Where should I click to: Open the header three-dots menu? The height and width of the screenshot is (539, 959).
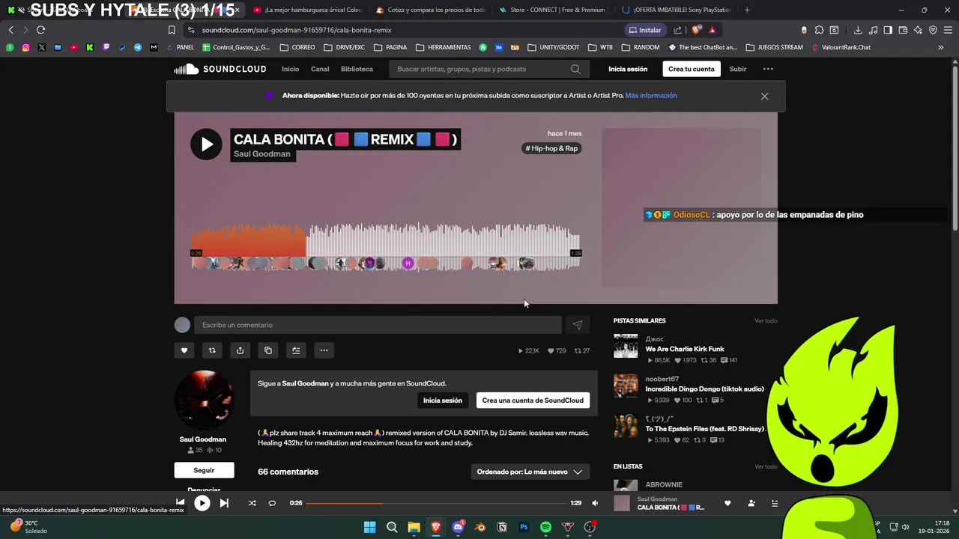(x=768, y=69)
